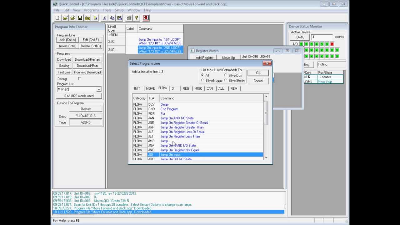Click Add Register in Register Watch window
Screen dimensions: 400x225
pyautogui.click(x=205, y=57)
